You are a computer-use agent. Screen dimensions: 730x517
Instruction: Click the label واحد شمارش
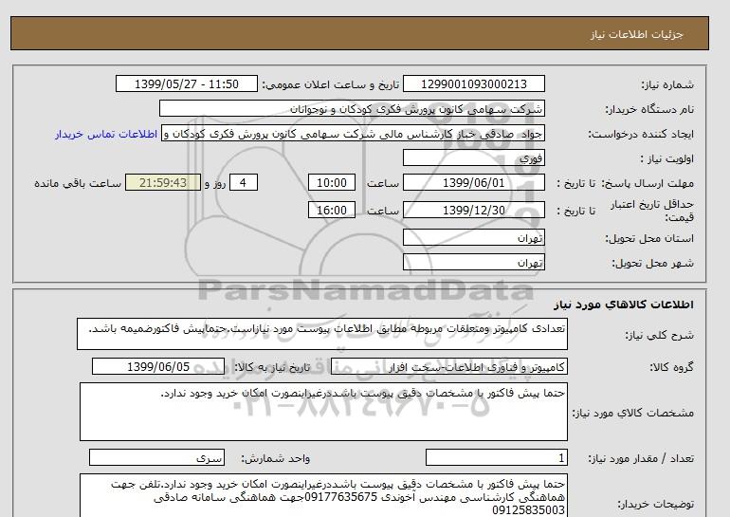tap(276, 459)
